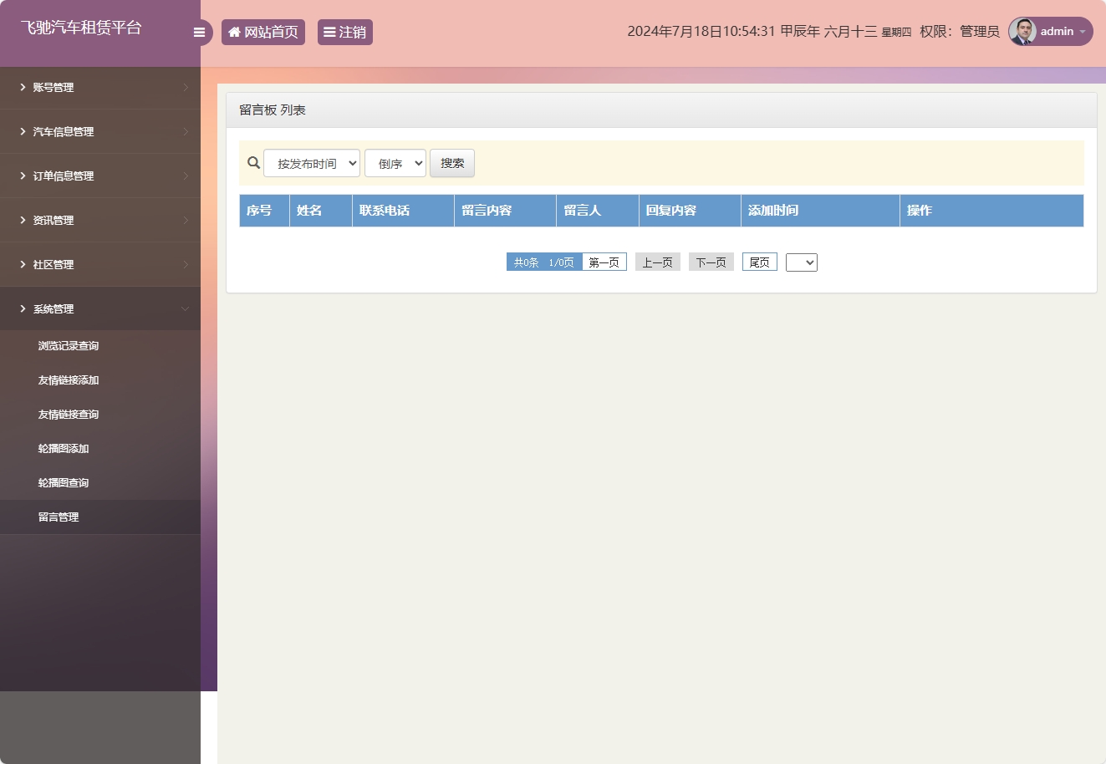
Task: Click the magnifier search icon in filter bar
Action: 253,163
